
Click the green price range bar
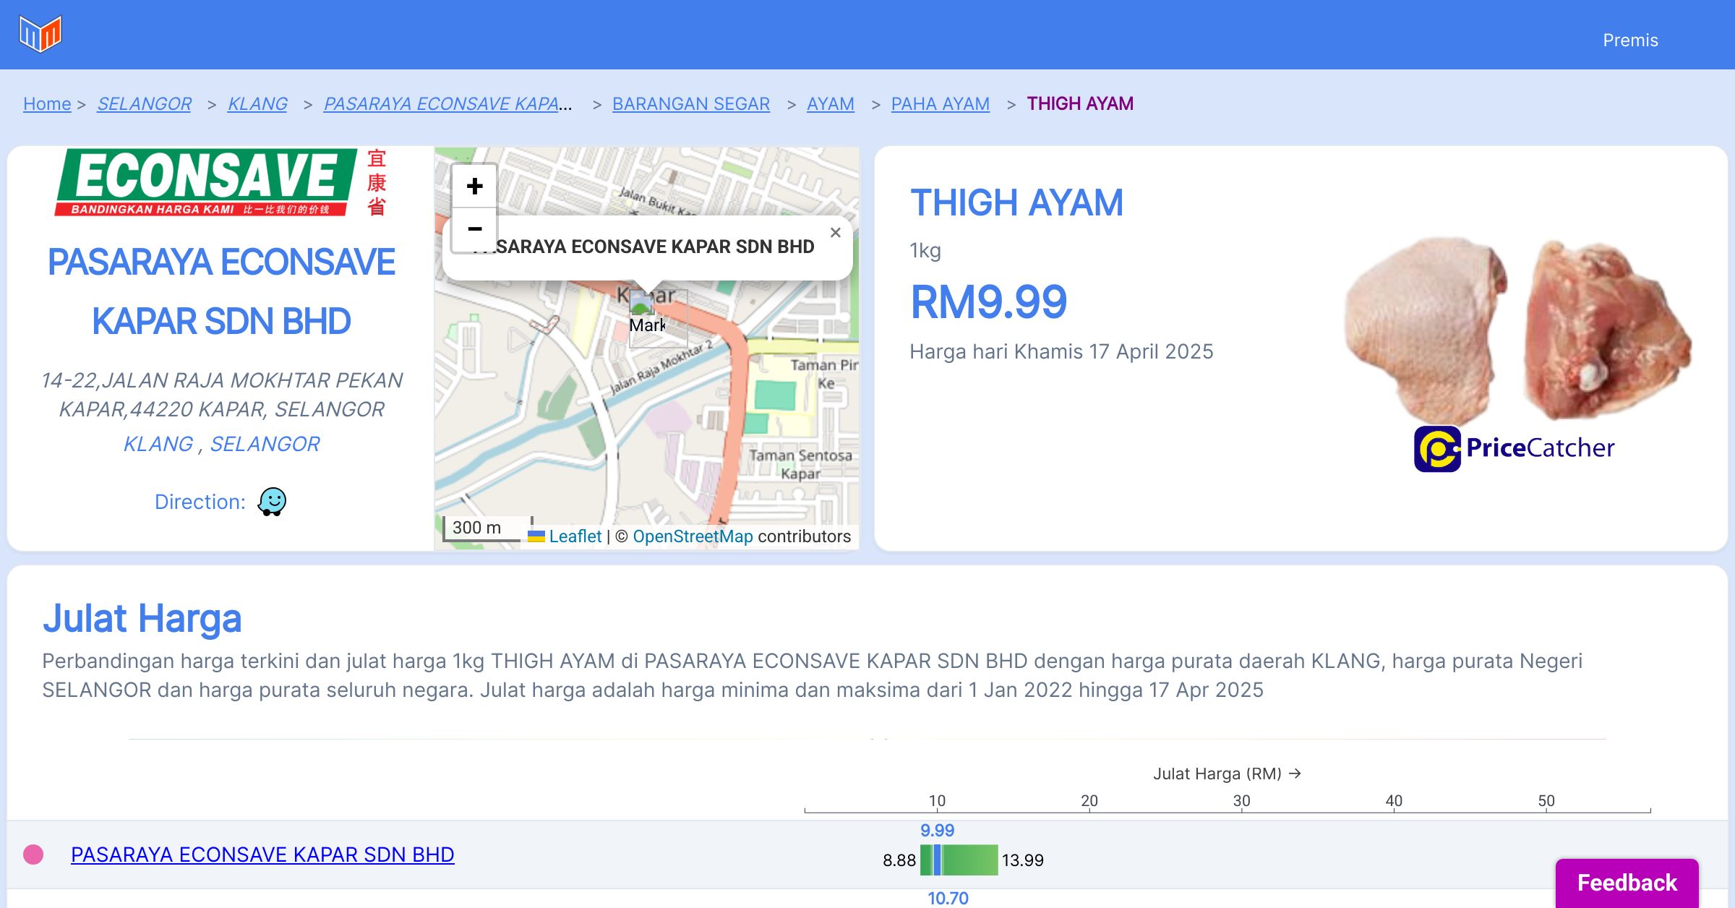pyautogui.click(x=959, y=860)
